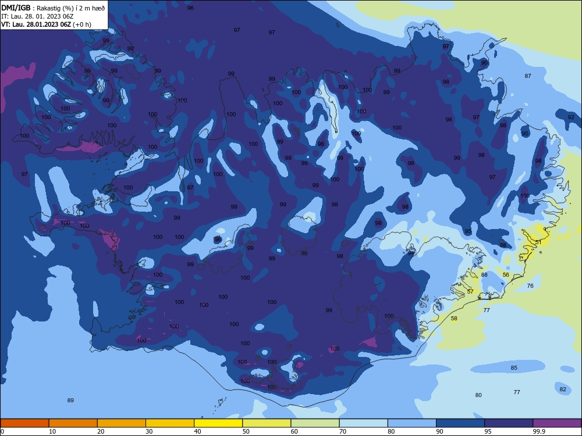The height and width of the screenshot is (436, 582).
Task: Click the humidity value '56' near east fjords
Action: [506, 275]
